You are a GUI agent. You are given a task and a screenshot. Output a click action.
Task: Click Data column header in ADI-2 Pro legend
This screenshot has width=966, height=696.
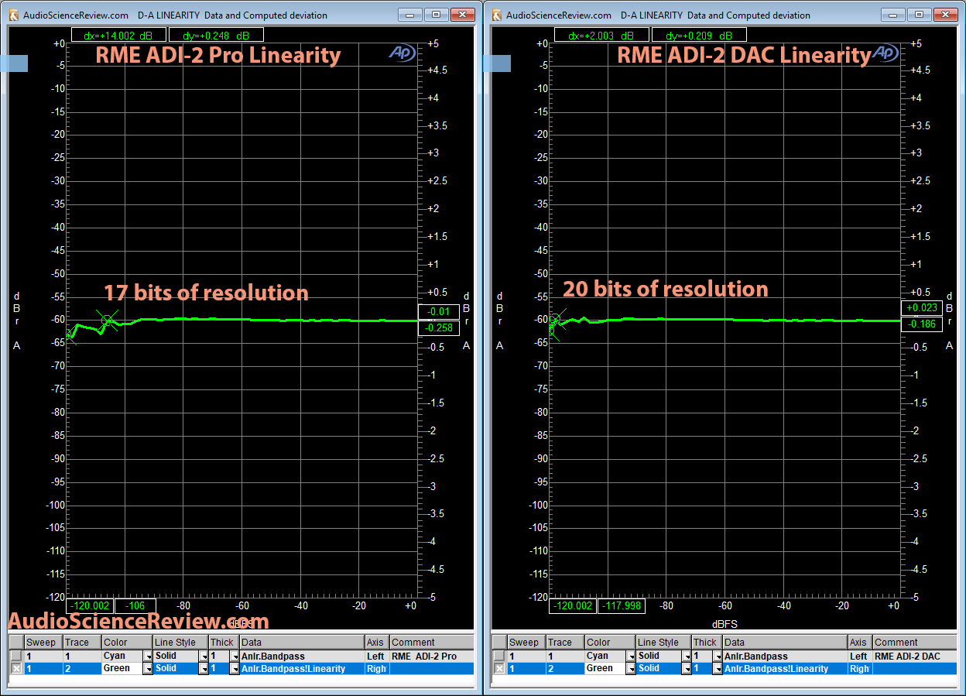(x=302, y=643)
